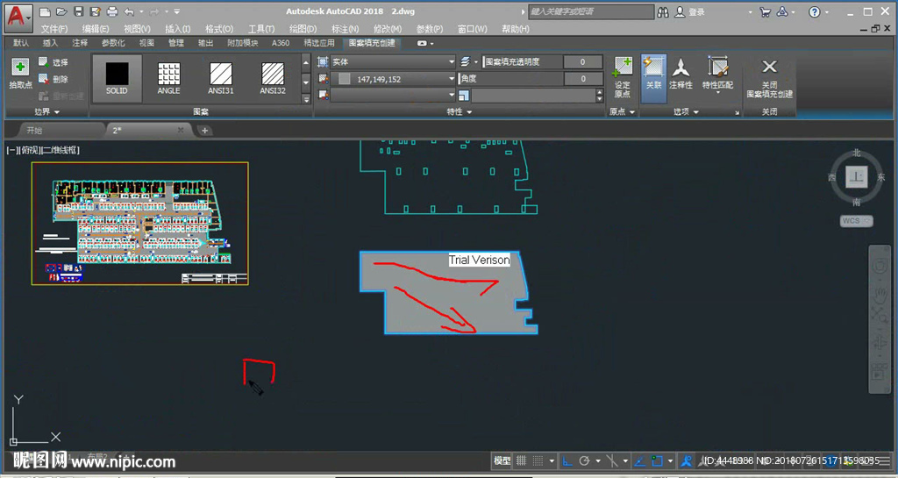The height and width of the screenshot is (478, 898).
Task: Undo the last action with the arrow icon
Action: 129,11
